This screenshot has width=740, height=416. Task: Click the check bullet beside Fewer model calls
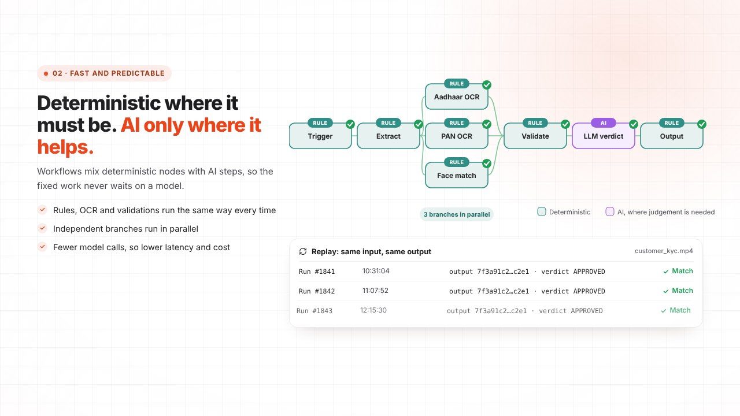click(x=42, y=247)
